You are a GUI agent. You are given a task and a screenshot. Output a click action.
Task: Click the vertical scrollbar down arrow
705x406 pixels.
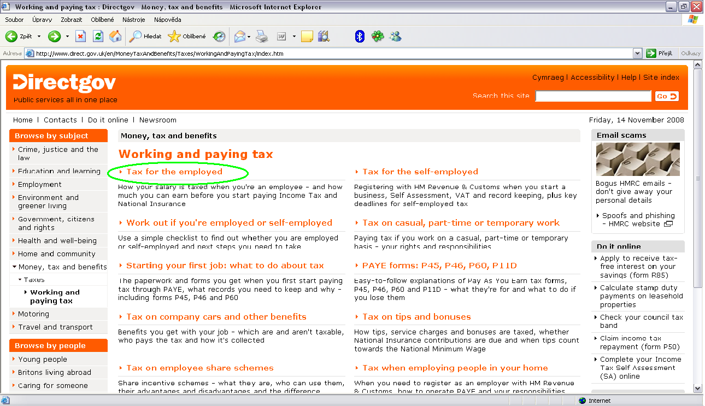click(697, 387)
